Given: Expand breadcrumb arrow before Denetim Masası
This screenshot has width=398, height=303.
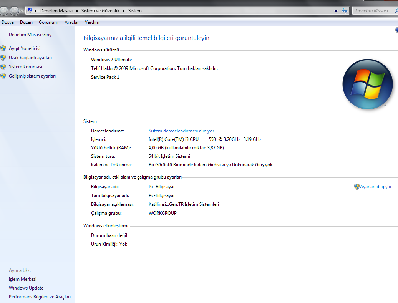Looking at the screenshot, I should 36,11.
